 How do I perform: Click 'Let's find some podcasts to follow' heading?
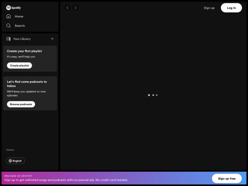pyautogui.click(x=27, y=84)
